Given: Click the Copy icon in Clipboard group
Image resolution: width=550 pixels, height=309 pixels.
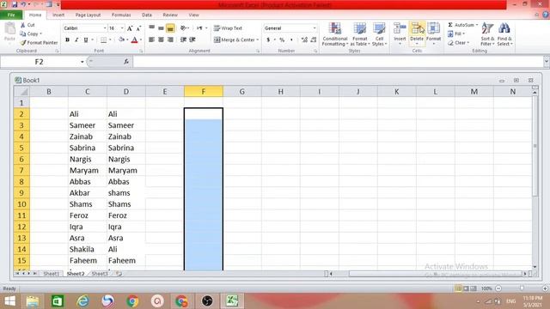Looking at the screenshot, I should tap(23, 33).
